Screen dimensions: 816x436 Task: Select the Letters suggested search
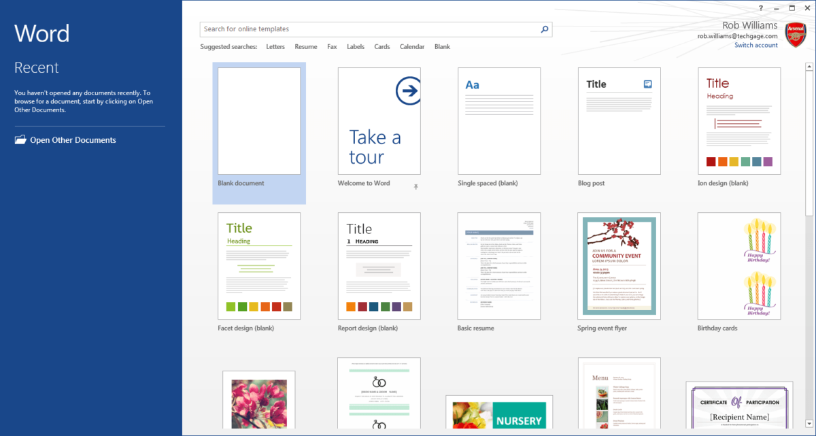[275, 47]
